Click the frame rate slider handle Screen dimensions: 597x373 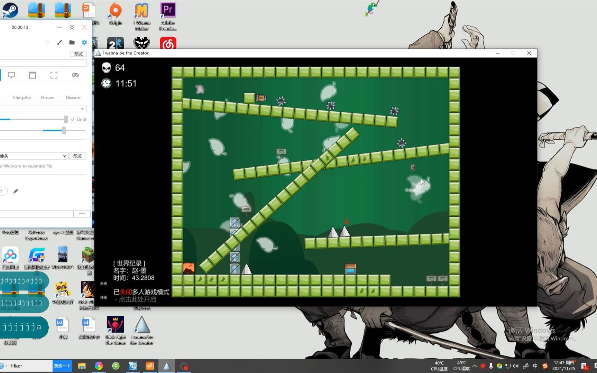click(66, 119)
